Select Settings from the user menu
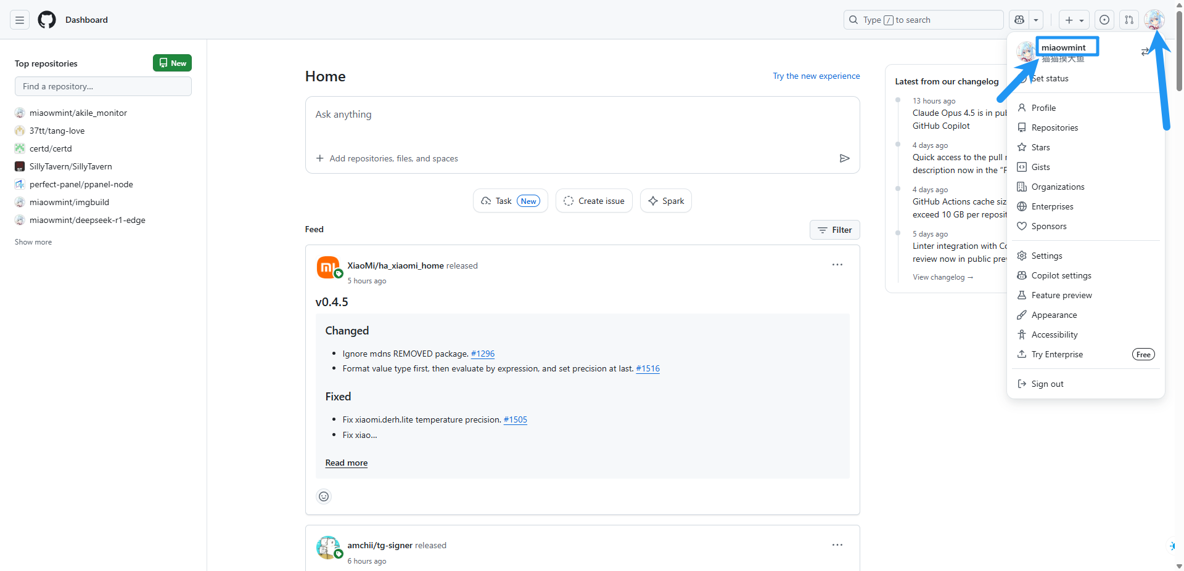The image size is (1184, 571). [x=1046, y=256]
